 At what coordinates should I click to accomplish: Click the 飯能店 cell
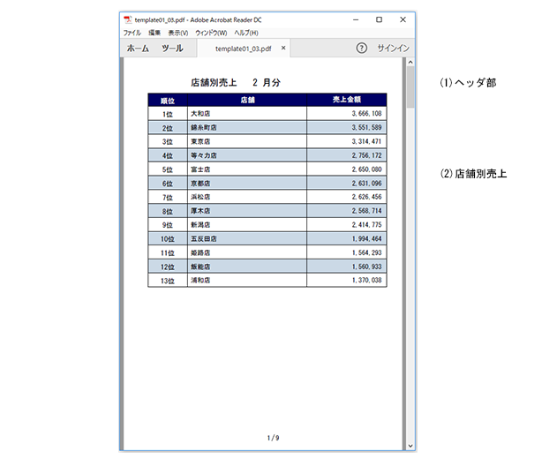click(247, 267)
